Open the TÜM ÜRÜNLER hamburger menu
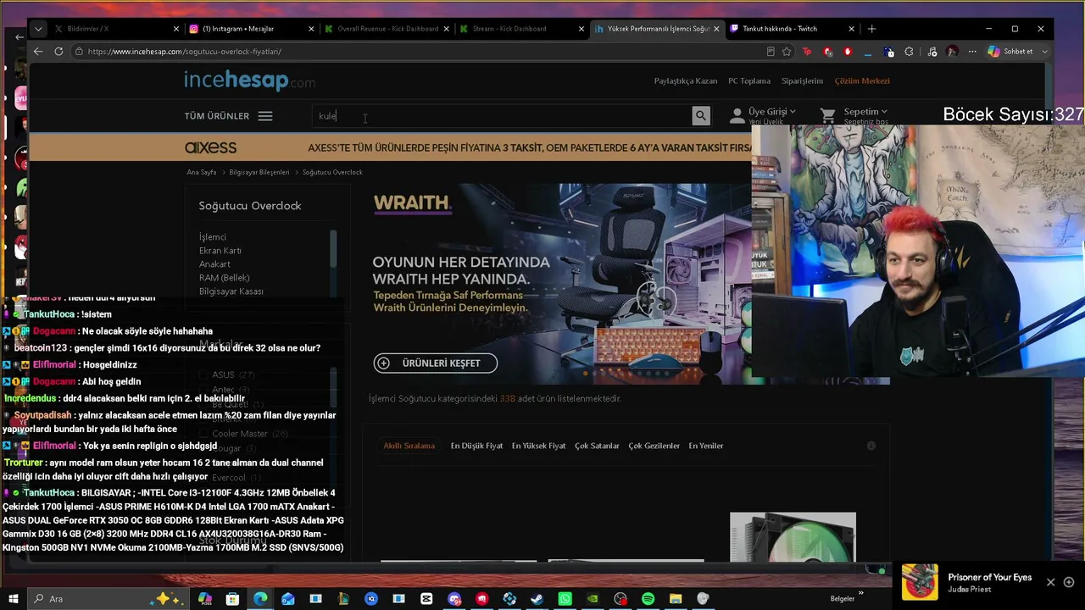 click(x=265, y=116)
